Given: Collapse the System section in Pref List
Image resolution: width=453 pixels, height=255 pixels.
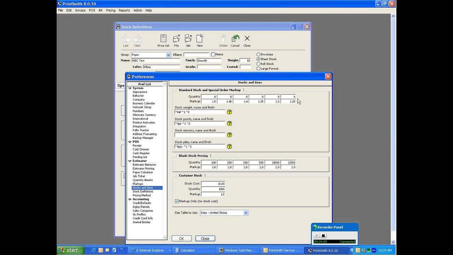Looking at the screenshot, I should click(x=130, y=88).
